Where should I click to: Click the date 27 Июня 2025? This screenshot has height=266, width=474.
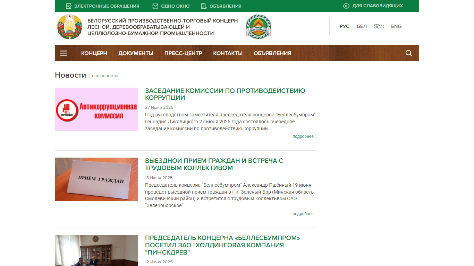159,107
